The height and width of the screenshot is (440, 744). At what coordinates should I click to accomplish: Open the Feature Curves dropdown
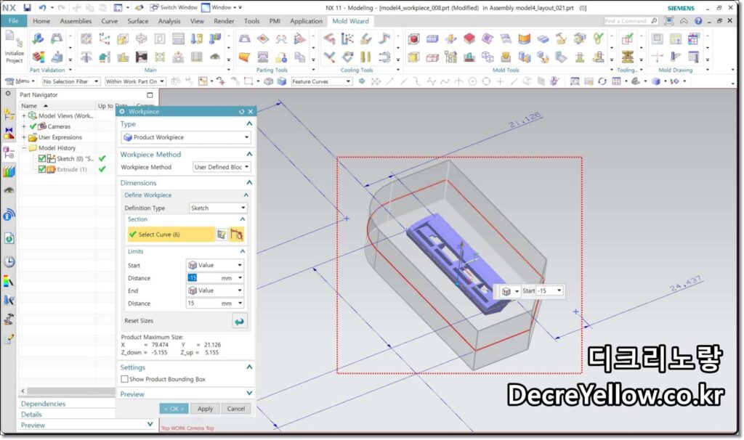point(321,81)
